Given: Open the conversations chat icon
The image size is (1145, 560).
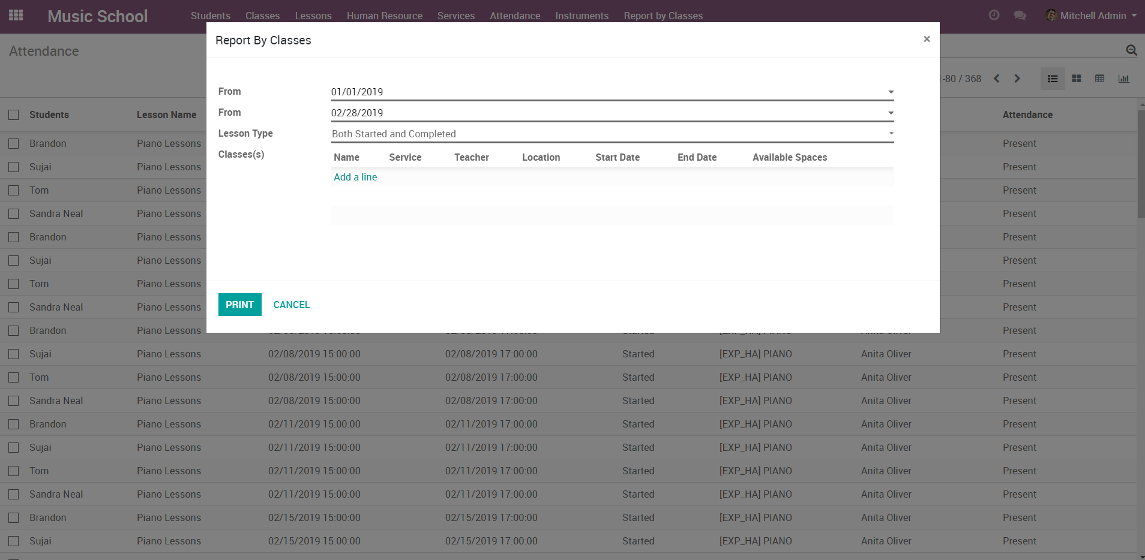Looking at the screenshot, I should click(1020, 16).
